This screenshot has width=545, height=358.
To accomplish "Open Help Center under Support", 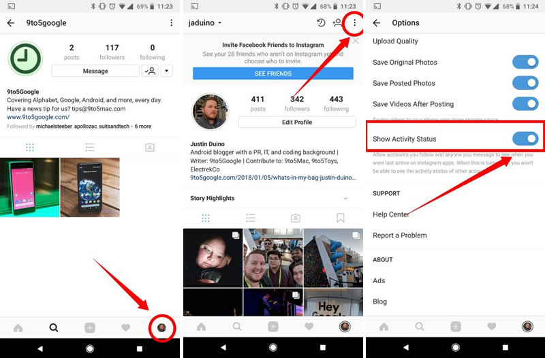I will pyautogui.click(x=391, y=214).
